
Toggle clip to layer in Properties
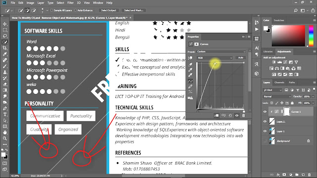(x=216, y=116)
